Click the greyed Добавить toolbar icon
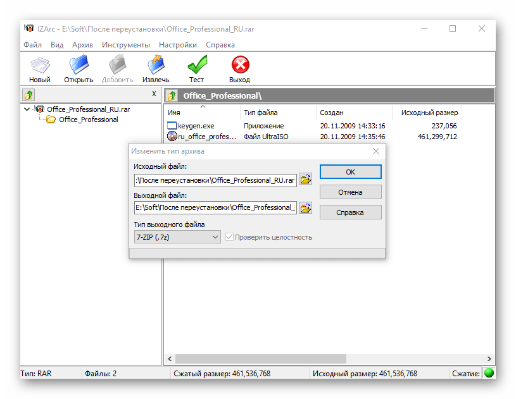 pos(118,64)
